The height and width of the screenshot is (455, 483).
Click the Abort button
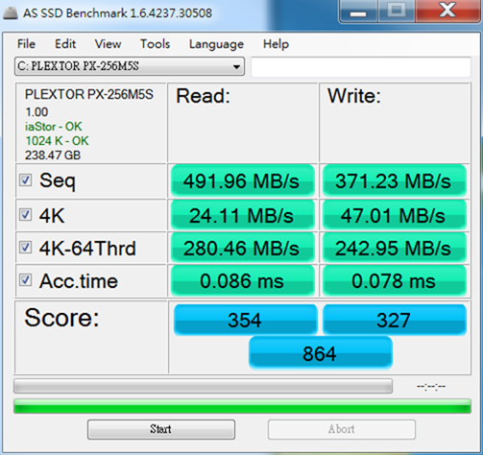click(342, 429)
